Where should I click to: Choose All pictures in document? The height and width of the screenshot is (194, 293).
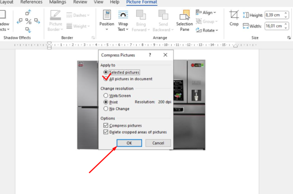click(x=128, y=79)
